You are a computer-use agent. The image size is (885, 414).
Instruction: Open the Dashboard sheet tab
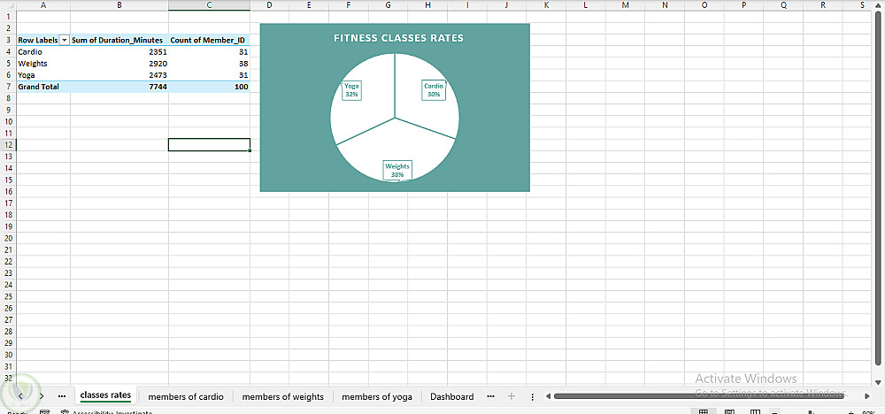pyautogui.click(x=451, y=396)
